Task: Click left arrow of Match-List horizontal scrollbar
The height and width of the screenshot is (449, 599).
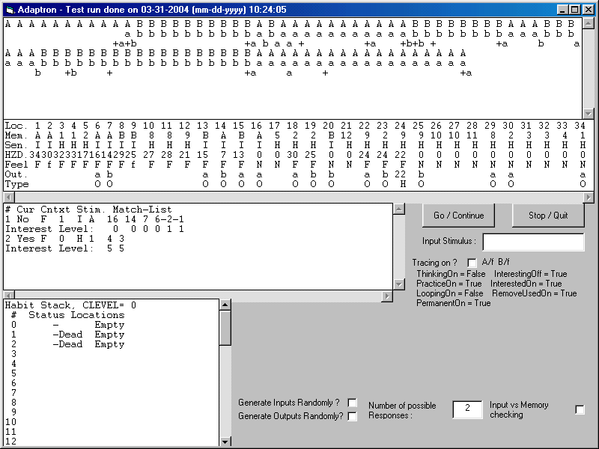Action: (x=9, y=296)
